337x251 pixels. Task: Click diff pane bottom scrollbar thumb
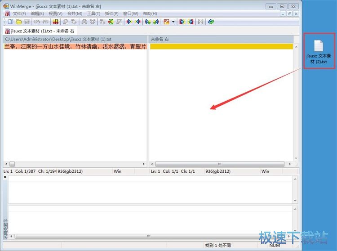click(x=149, y=236)
